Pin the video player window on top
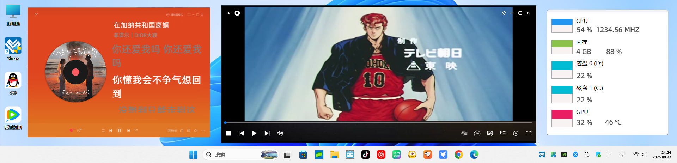This screenshot has width=677, height=163. [x=504, y=13]
